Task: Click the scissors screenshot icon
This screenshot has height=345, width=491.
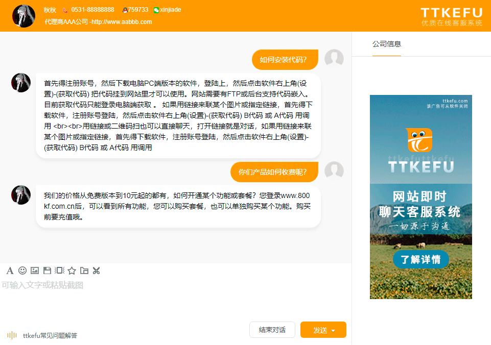Action: (x=96, y=270)
